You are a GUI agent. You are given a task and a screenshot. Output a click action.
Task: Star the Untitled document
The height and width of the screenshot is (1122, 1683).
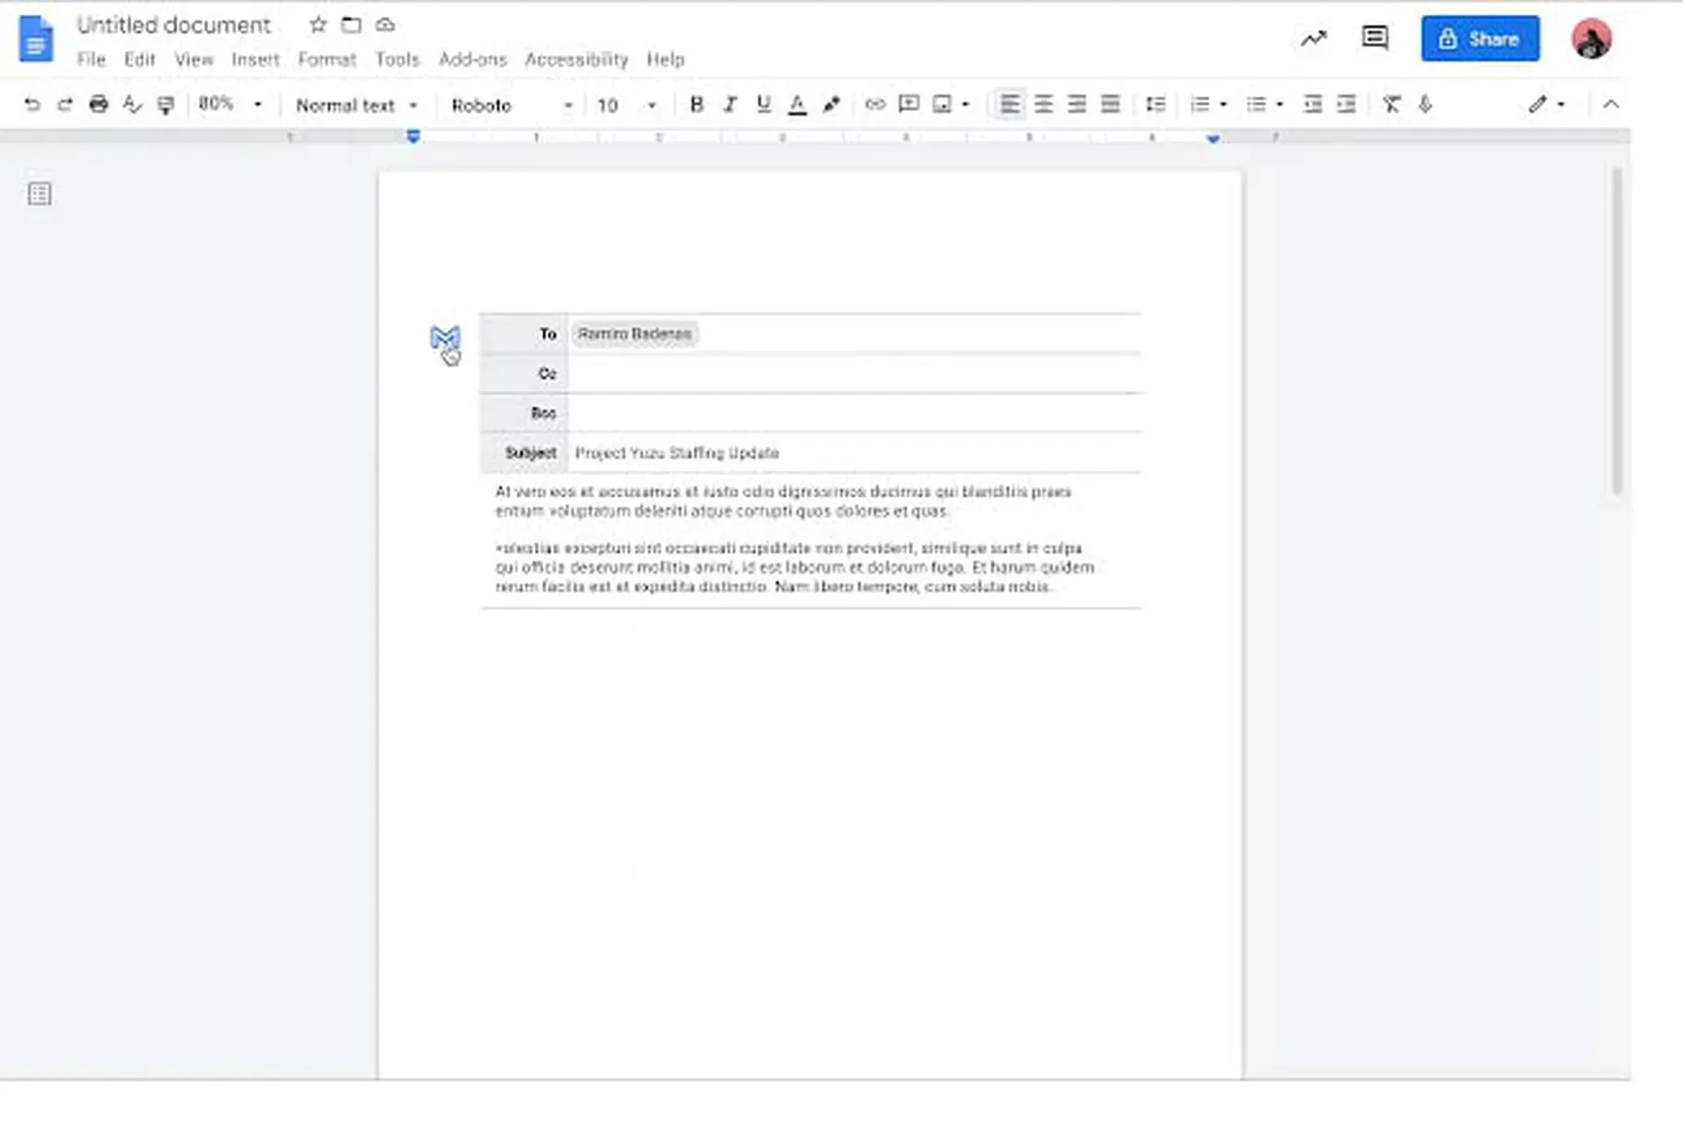pyautogui.click(x=318, y=25)
